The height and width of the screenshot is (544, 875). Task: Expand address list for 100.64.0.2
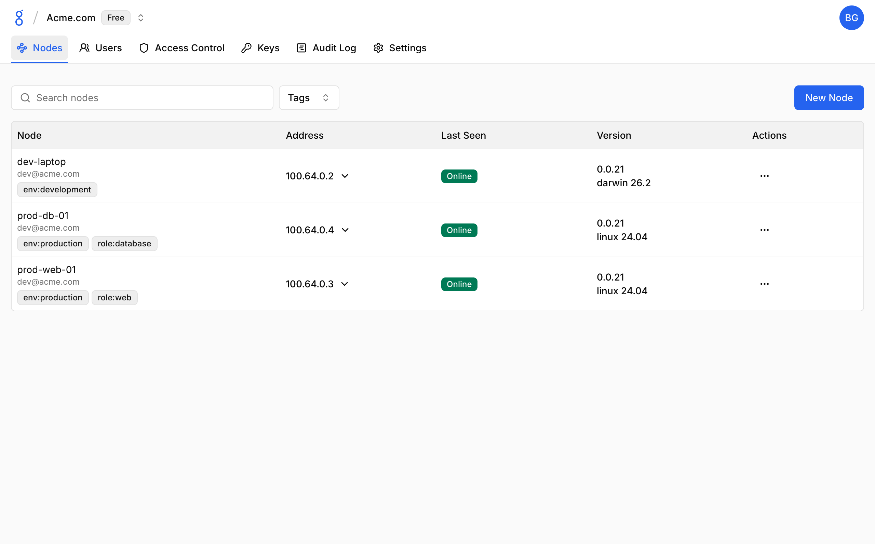pyautogui.click(x=345, y=176)
